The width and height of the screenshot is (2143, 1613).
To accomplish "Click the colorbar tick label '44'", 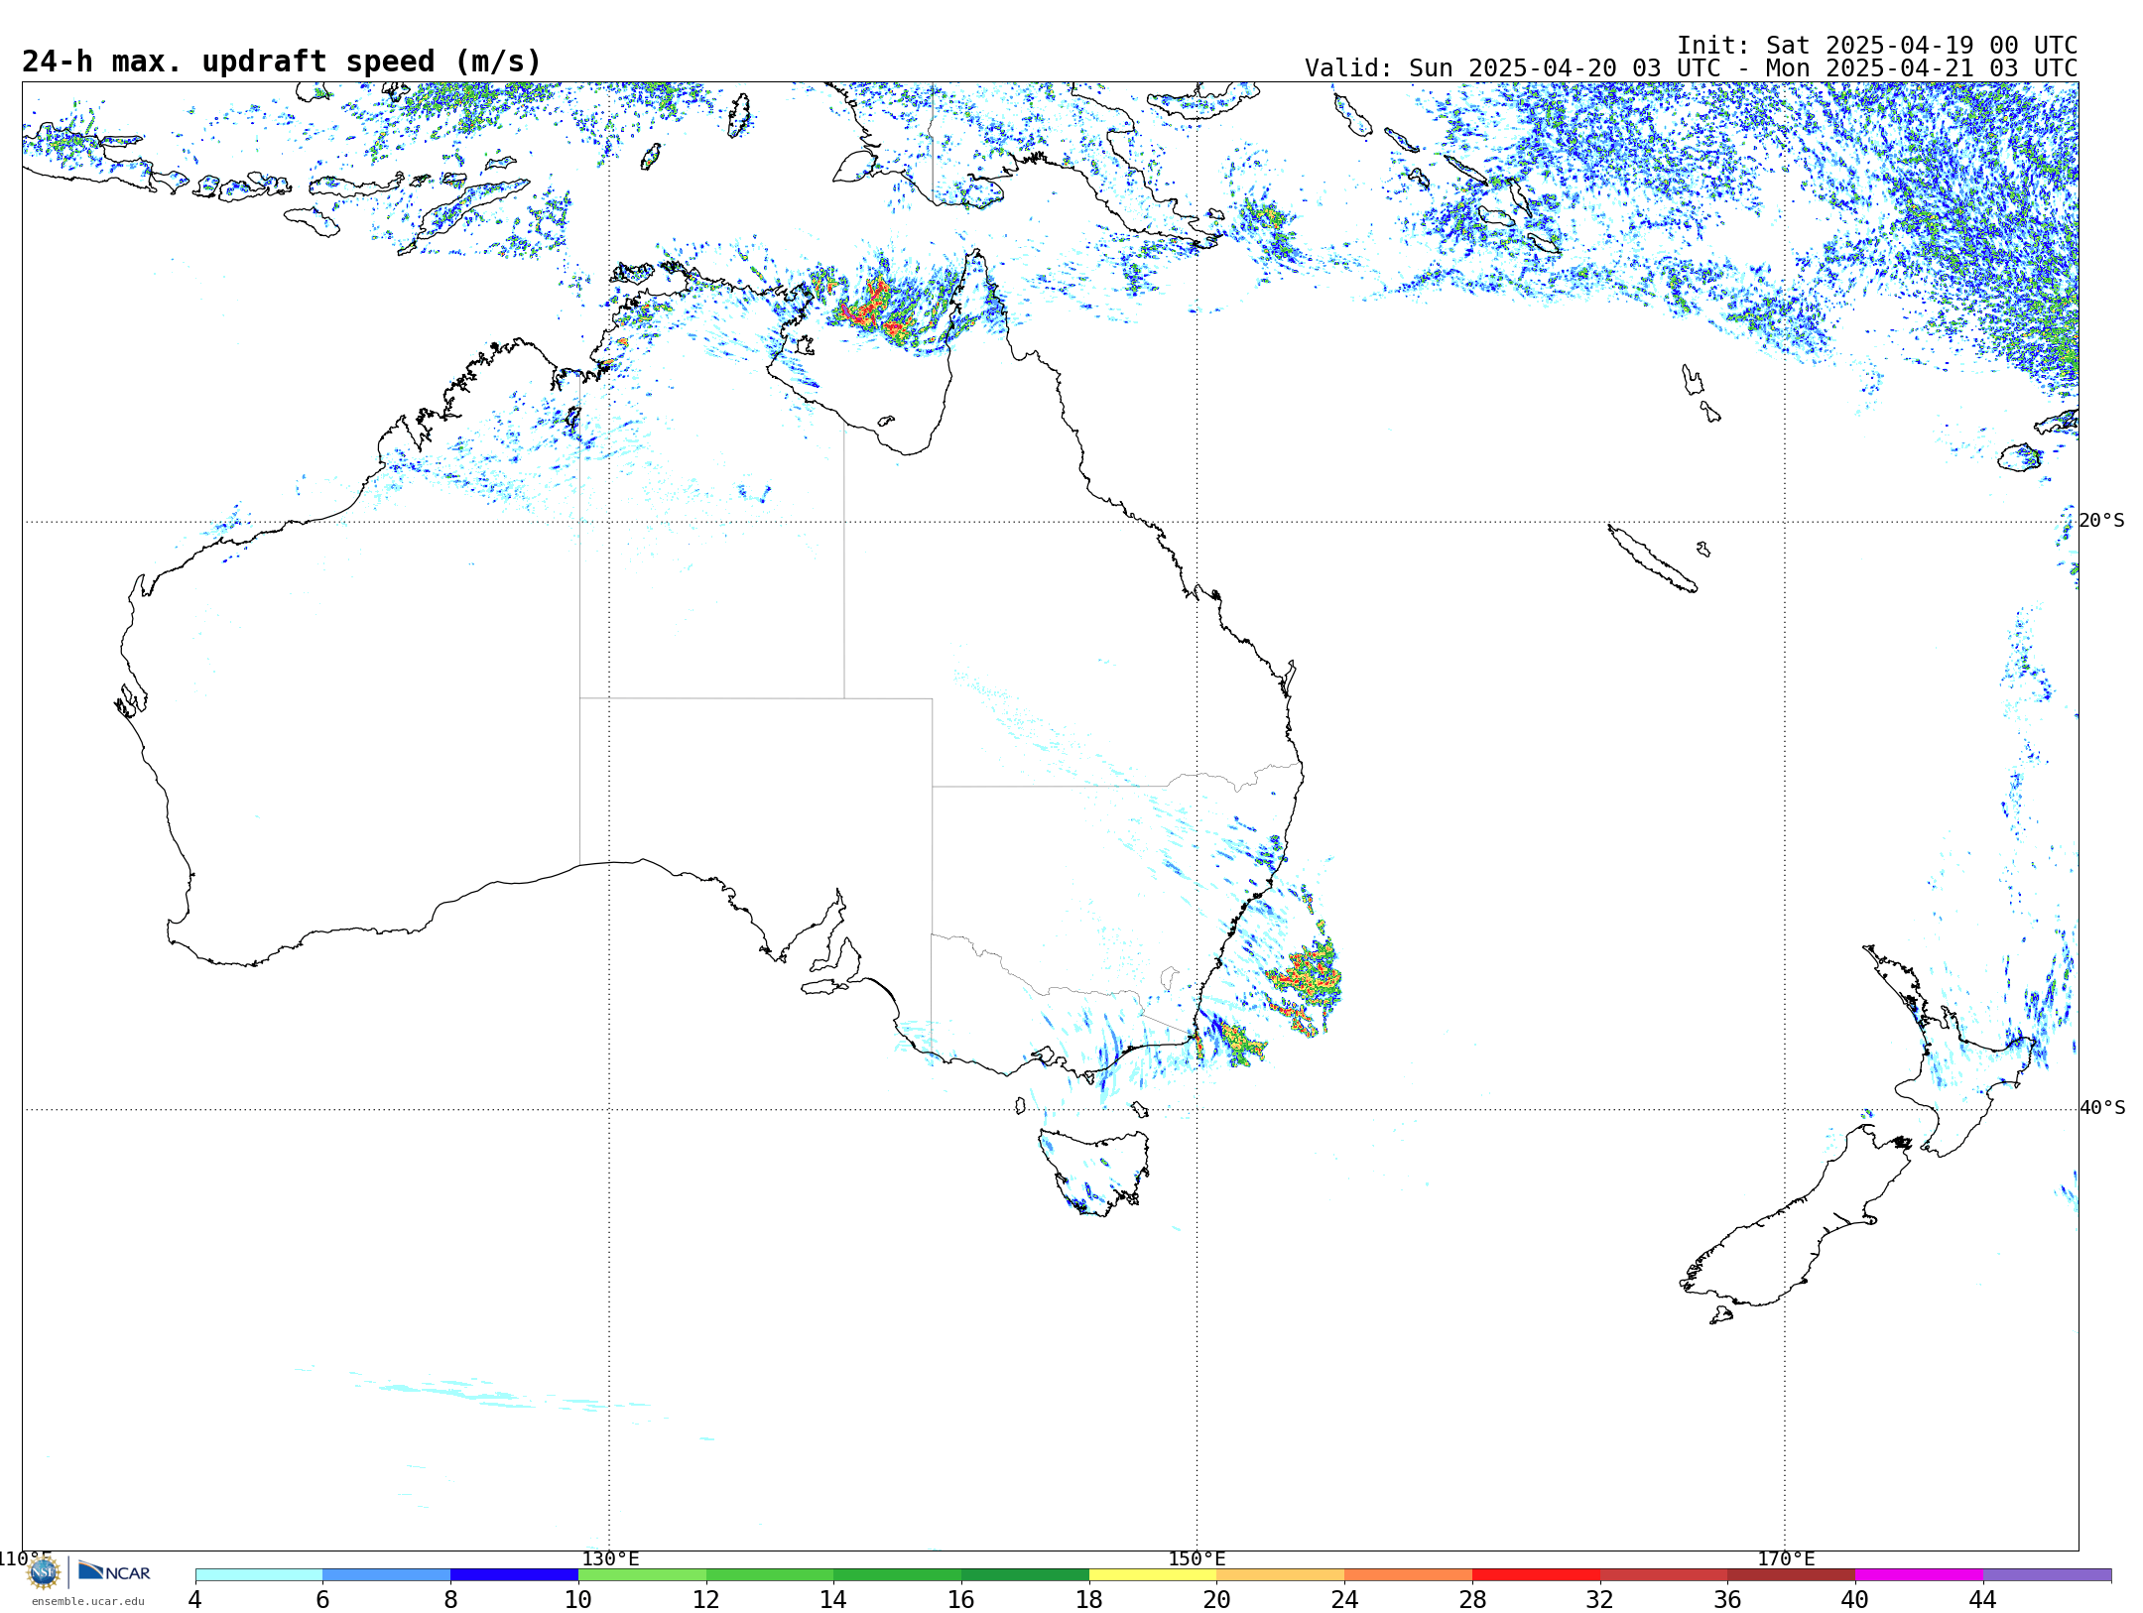I will [x=1982, y=1600].
